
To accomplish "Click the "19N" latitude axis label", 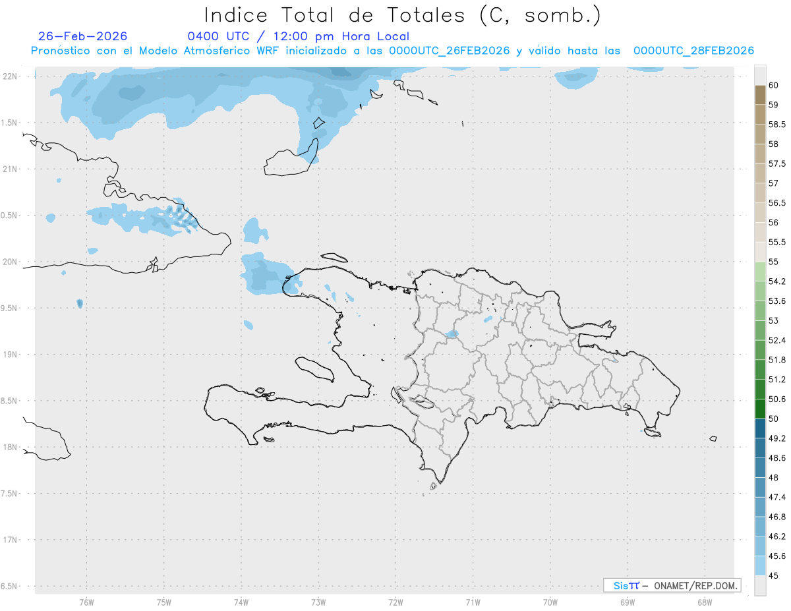I will pos(10,354).
